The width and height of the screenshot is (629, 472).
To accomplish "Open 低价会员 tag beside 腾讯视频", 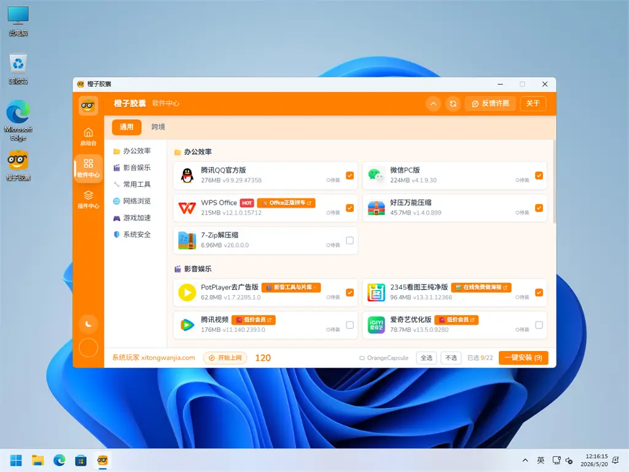I will pyautogui.click(x=254, y=320).
